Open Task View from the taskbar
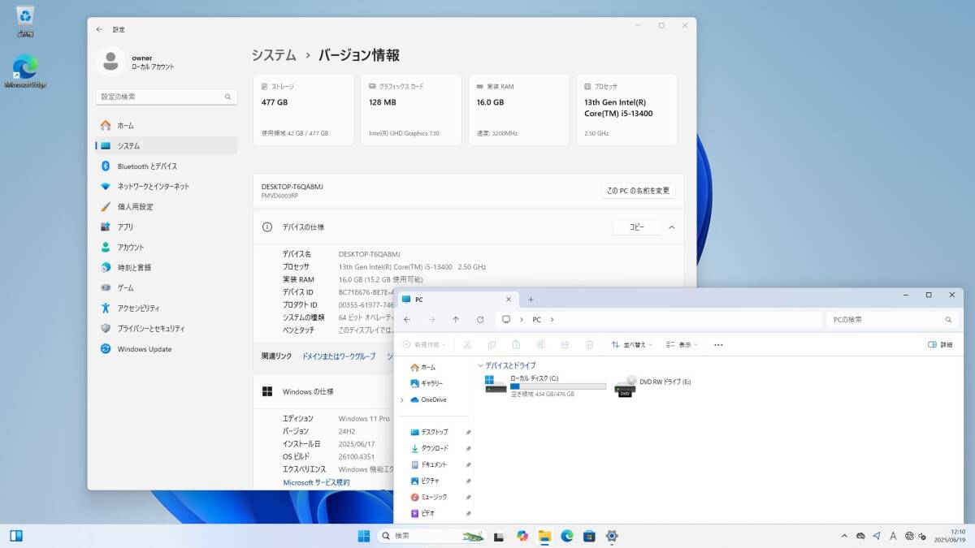Viewport: 975px width, 548px height. coord(499,536)
